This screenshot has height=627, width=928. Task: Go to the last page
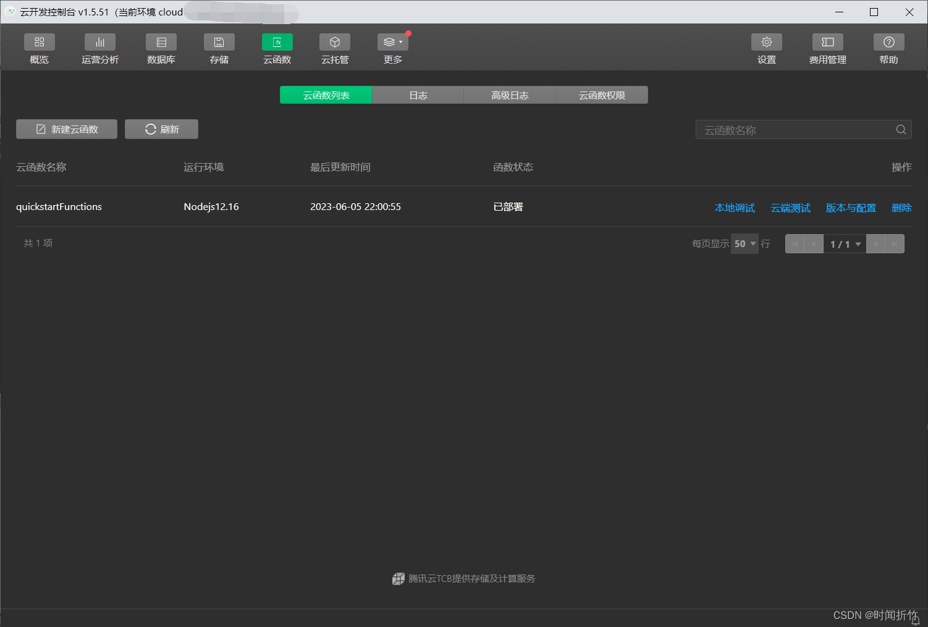pyautogui.click(x=895, y=244)
